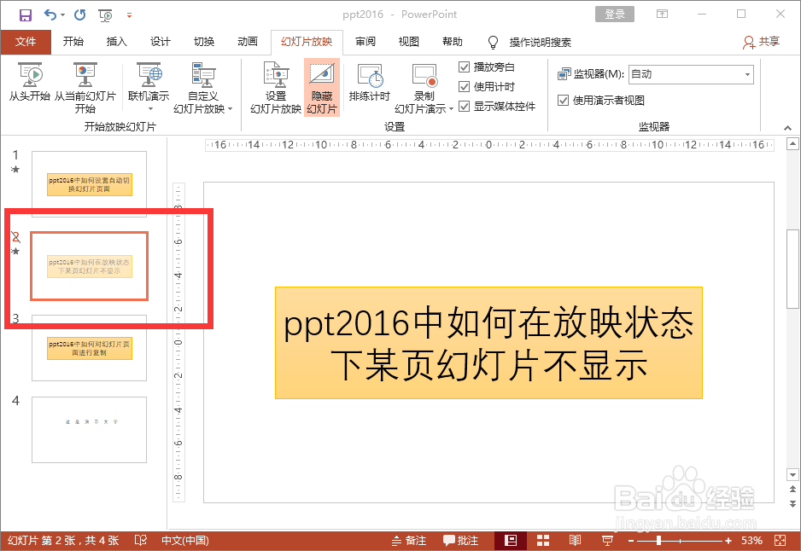
Task: Toggle the 备注 notes pane
Action: pyautogui.click(x=409, y=540)
